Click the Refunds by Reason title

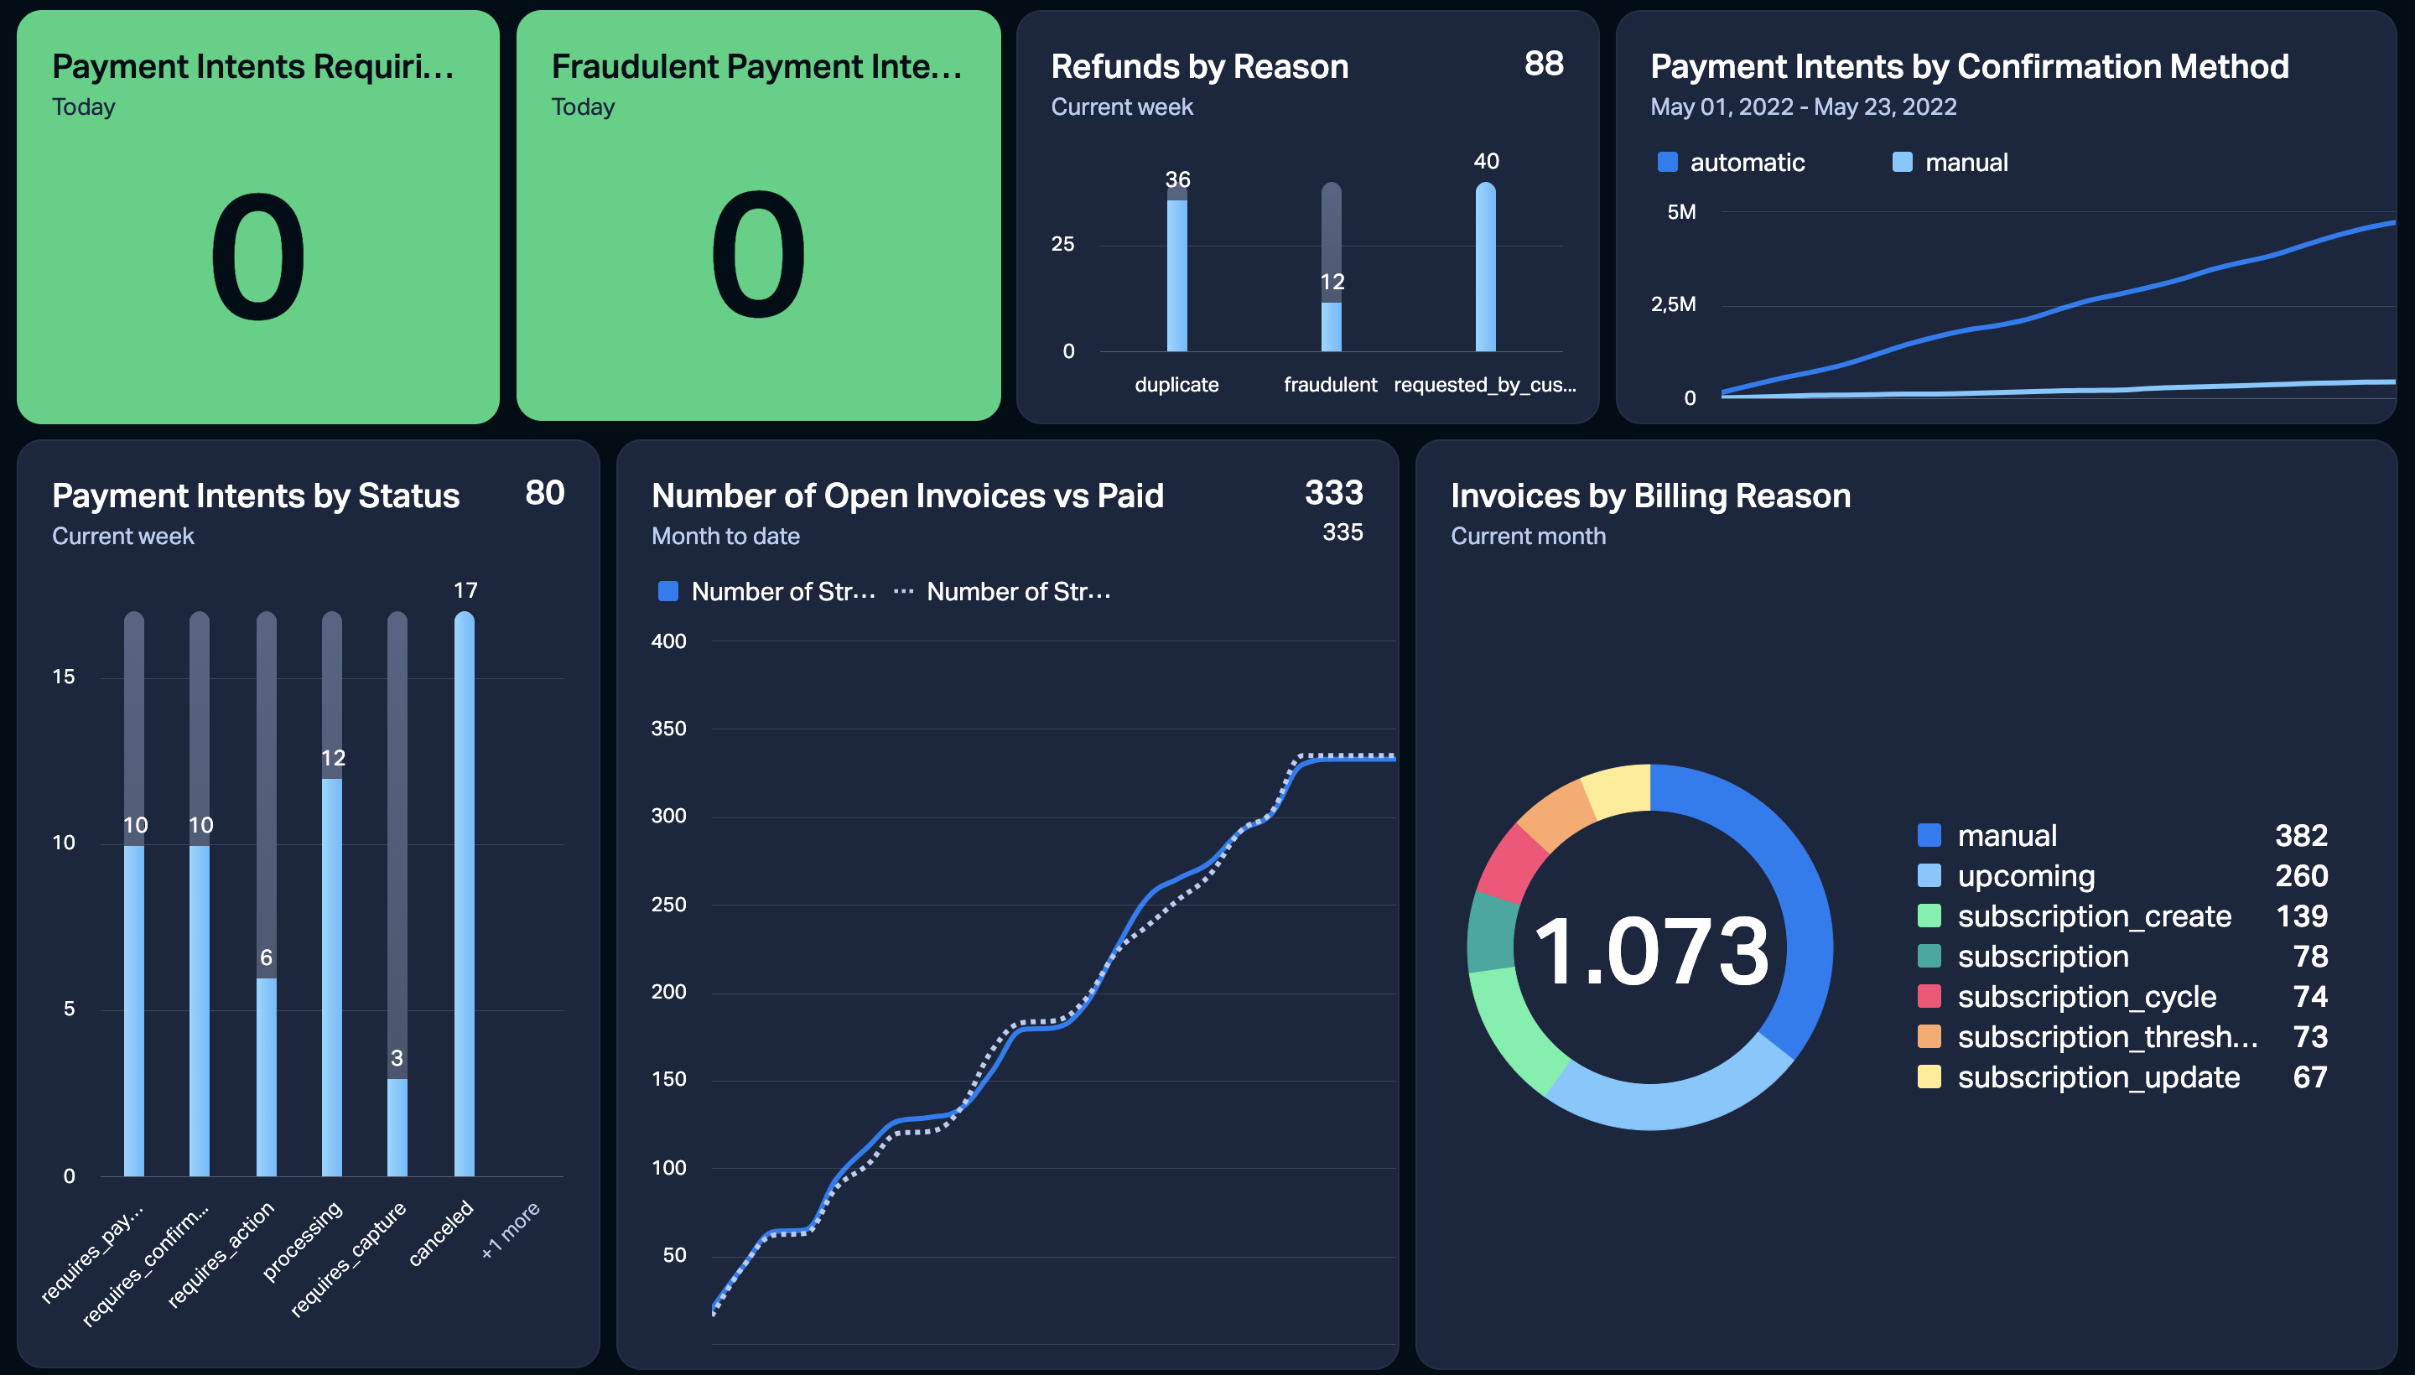(1199, 67)
